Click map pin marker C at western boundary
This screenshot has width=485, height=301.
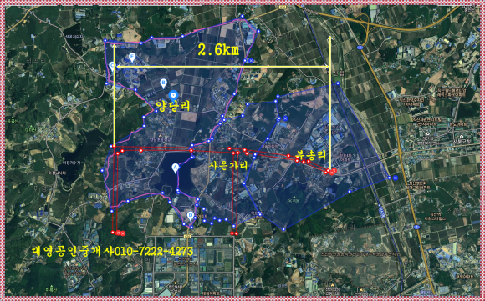click(x=112, y=66)
